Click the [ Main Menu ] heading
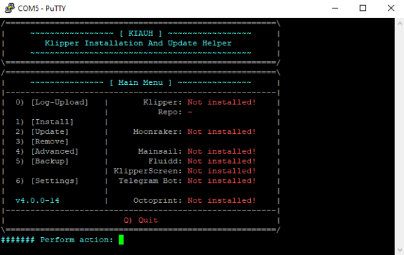 coord(140,83)
